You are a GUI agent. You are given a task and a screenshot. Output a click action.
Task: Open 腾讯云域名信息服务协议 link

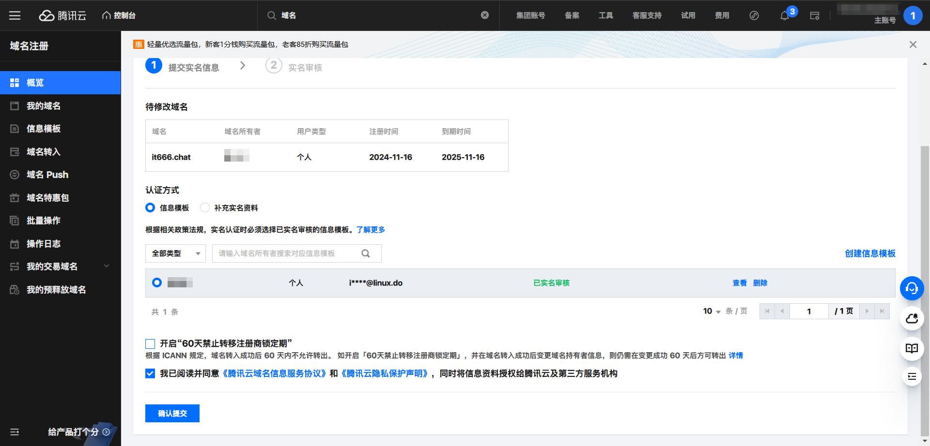(274, 373)
